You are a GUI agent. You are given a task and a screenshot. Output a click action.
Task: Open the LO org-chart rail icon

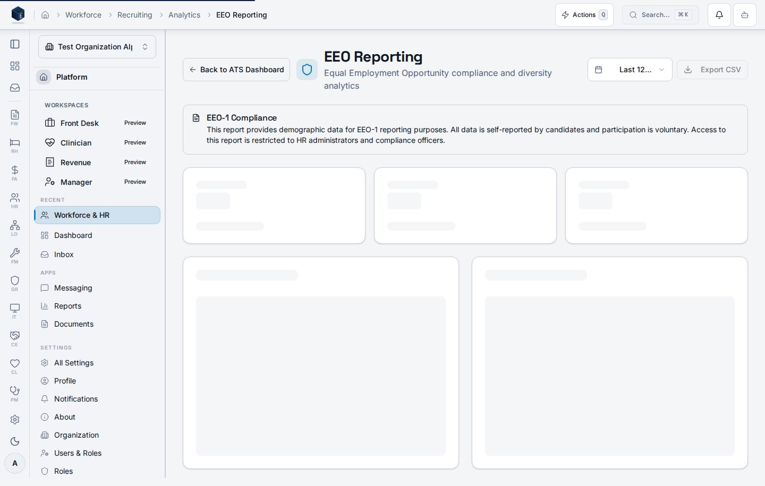[x=15, y=228]
